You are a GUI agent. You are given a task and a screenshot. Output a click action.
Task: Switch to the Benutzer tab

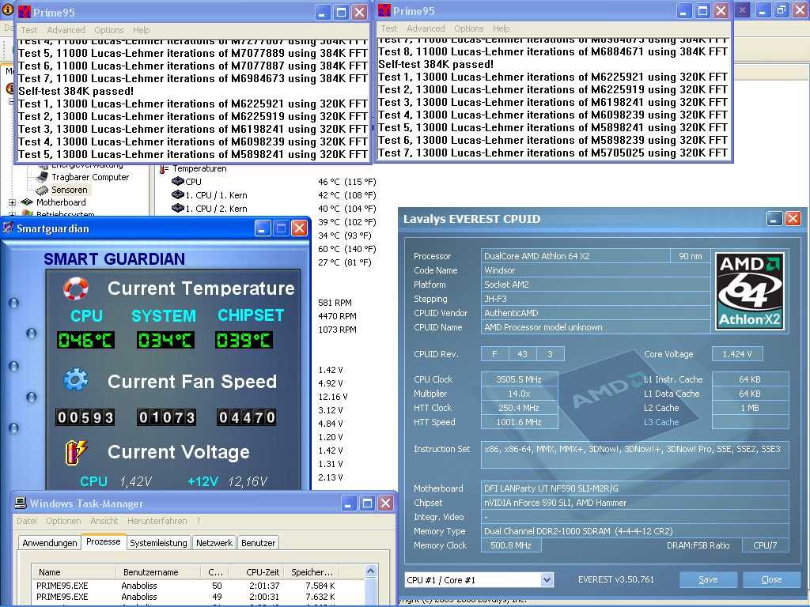tap(259, 543)
